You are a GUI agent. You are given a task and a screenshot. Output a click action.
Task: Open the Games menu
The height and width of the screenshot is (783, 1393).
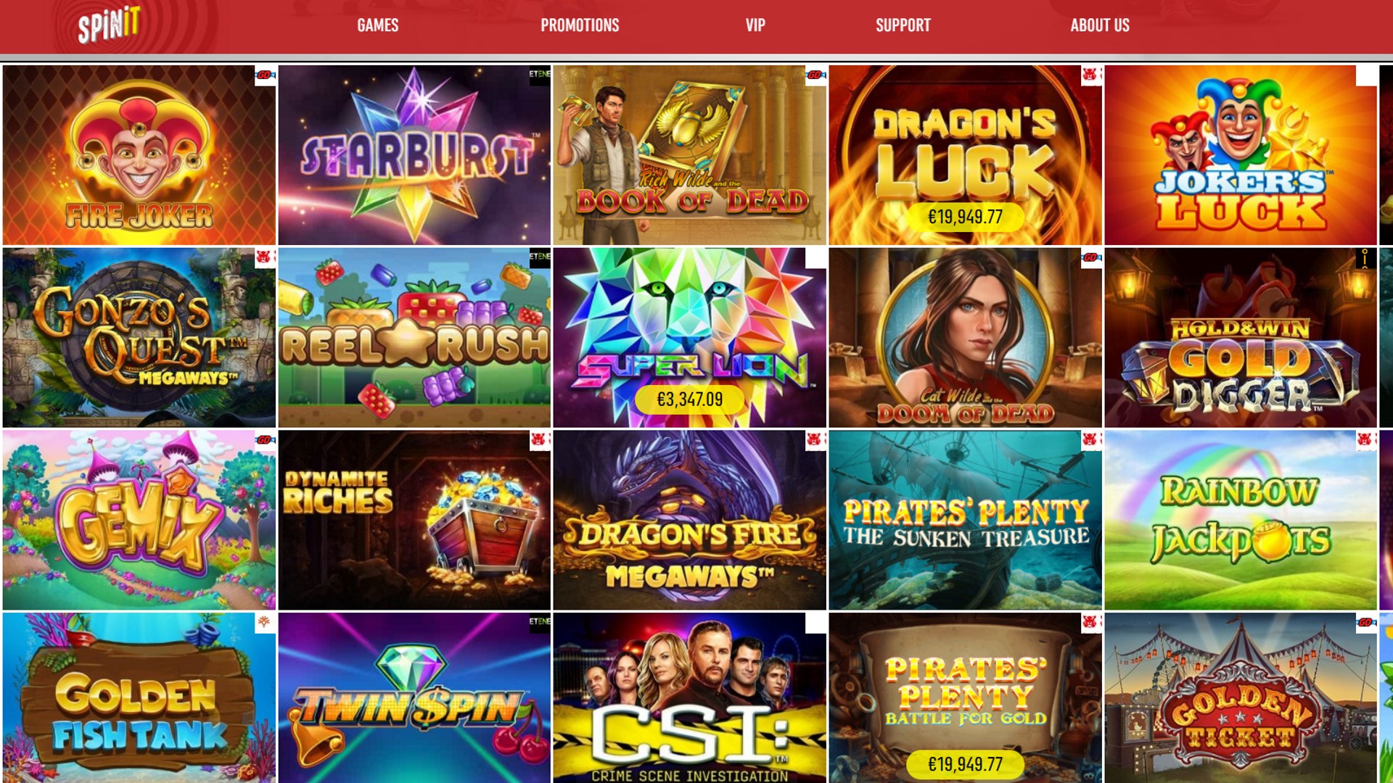pos(378,25)
